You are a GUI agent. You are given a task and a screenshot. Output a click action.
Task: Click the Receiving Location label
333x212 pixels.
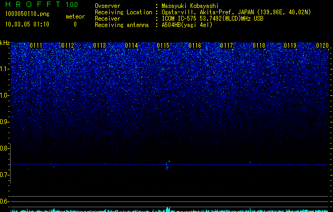point(123,12)
